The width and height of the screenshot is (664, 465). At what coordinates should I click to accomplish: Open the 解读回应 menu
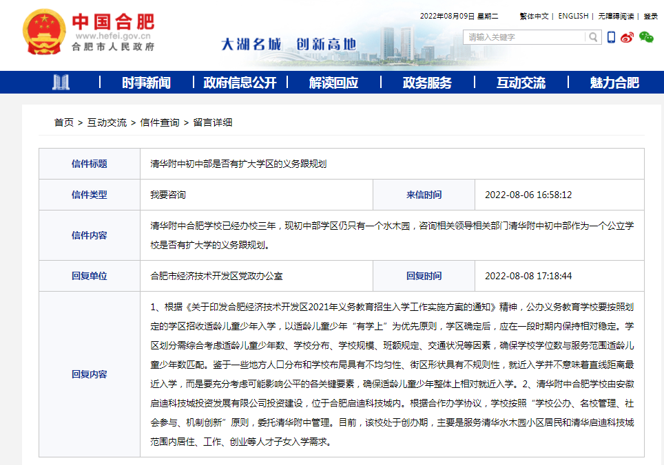(333, 83)
